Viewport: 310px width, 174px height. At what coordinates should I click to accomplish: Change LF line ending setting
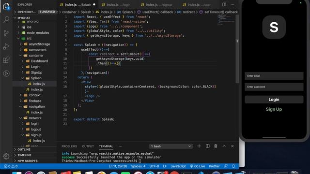(x=165, y=166)
